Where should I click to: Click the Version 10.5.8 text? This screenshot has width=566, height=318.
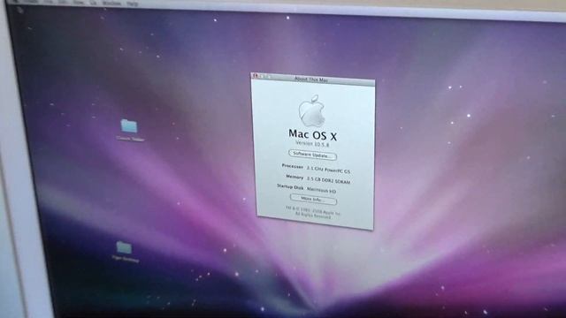(312, 143)
